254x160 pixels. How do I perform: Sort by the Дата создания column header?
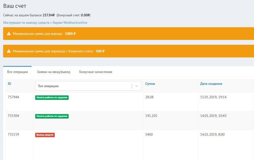tap(211, 83)
